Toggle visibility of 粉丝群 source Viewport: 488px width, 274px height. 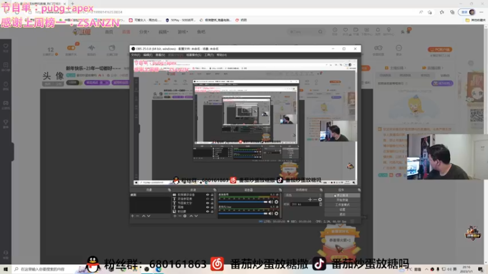pyautogui.click(x=207, y=211)
